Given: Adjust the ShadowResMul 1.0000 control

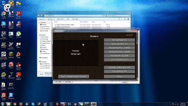Looking at the screenshot, I should pos(119,52).
